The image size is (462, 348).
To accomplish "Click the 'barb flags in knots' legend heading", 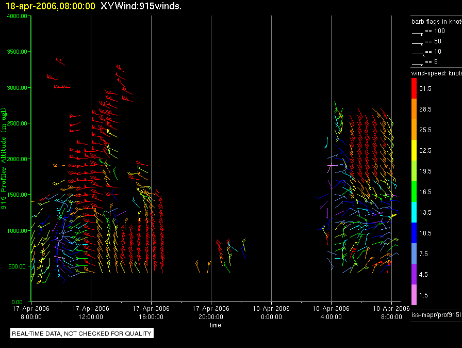I will click(437, 22).
